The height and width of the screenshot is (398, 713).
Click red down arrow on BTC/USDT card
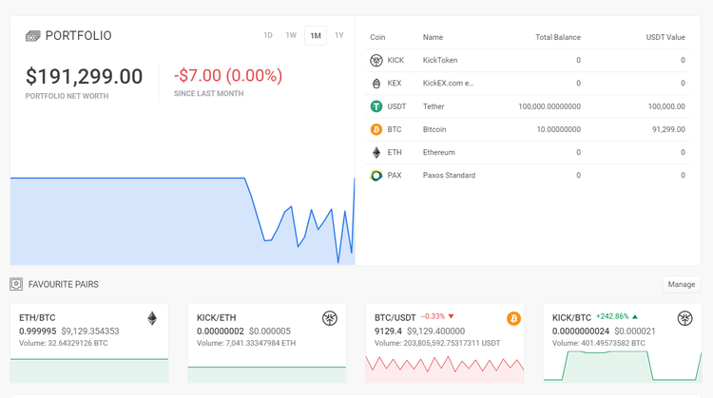click(451, 316)
